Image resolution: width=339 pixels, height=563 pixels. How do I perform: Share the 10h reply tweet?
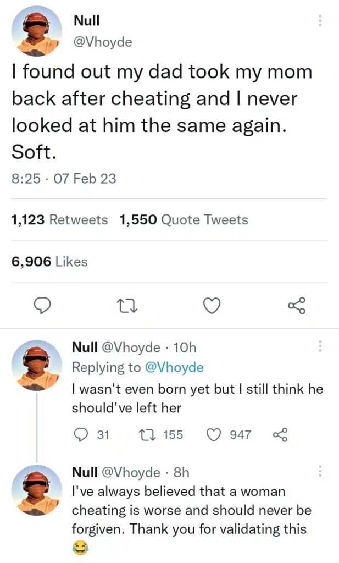280,435
